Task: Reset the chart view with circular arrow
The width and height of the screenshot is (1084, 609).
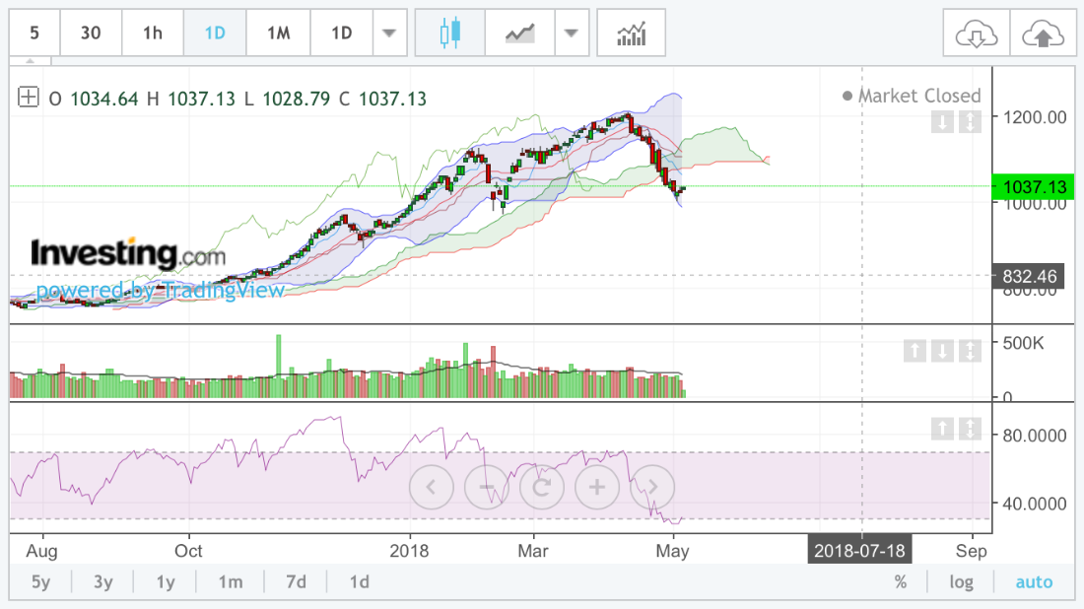Action: 541,487
